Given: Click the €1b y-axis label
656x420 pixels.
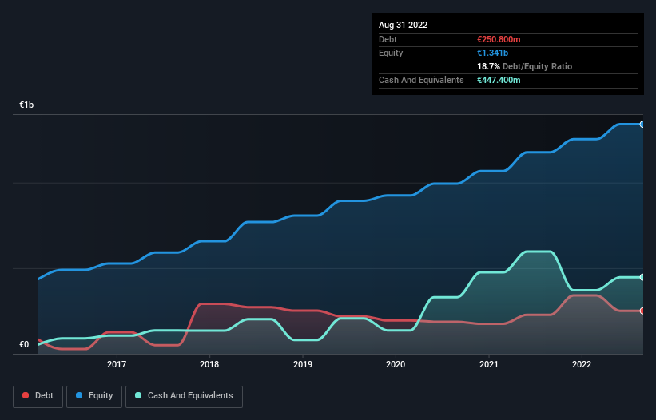Looking at the screenshot, I should pos(26,105).
